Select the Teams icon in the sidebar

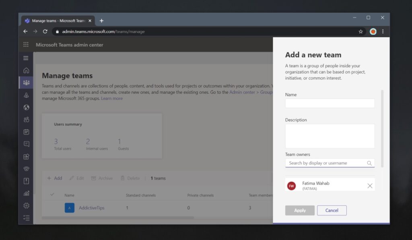point(26,83)
